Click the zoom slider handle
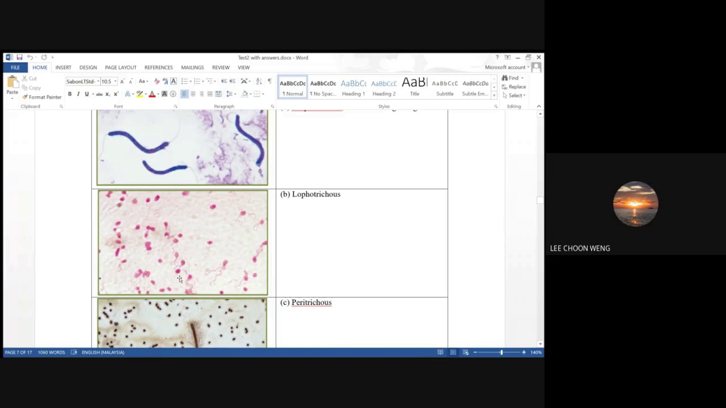The image size is (726, 408). [x=501, y=352]
